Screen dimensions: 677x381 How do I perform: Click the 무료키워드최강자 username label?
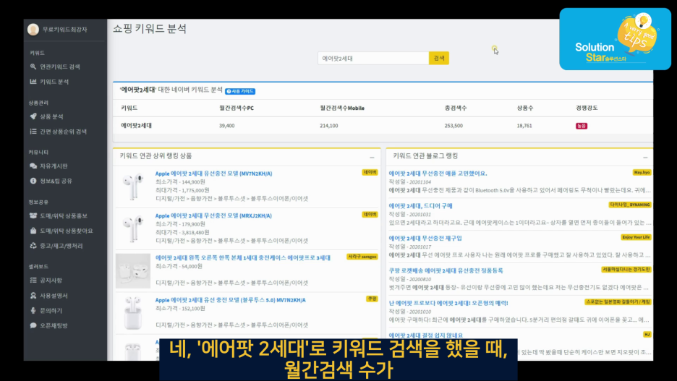65,30
